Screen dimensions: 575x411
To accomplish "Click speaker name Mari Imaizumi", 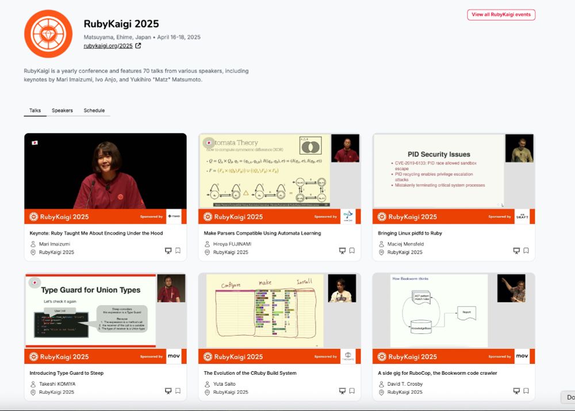I will tap(55, 244).
